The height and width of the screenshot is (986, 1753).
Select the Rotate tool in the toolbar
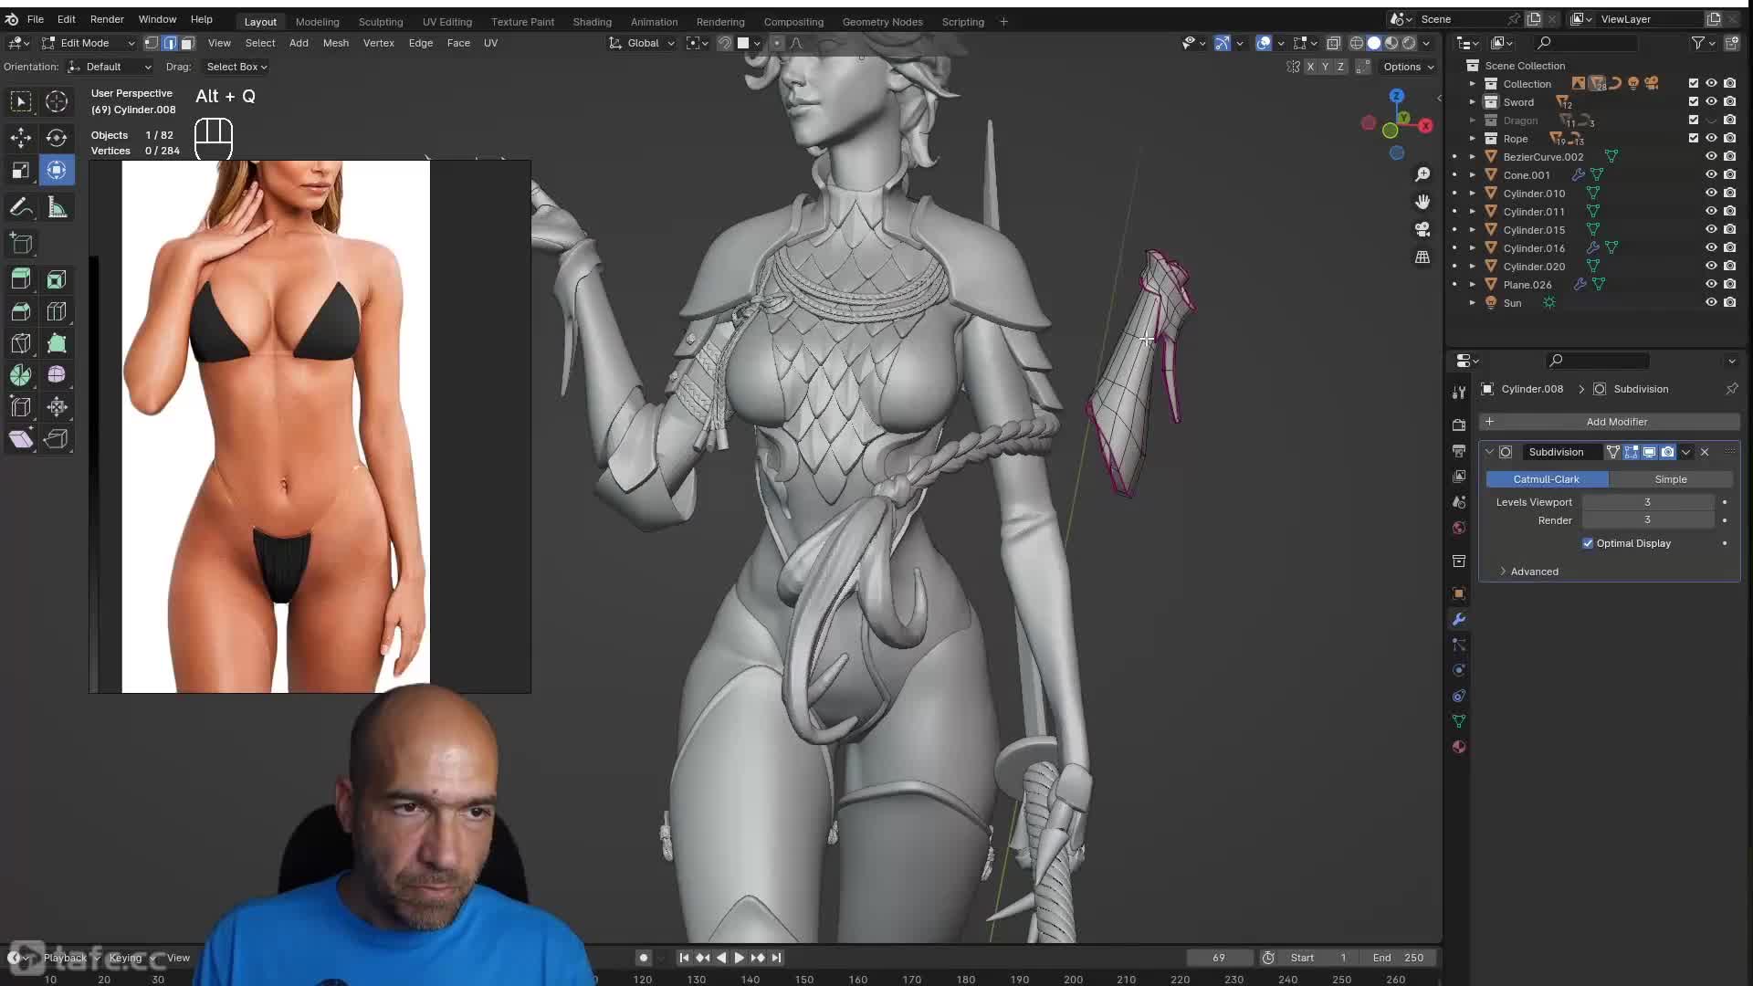pyautogui.click(x=57, y=137)
